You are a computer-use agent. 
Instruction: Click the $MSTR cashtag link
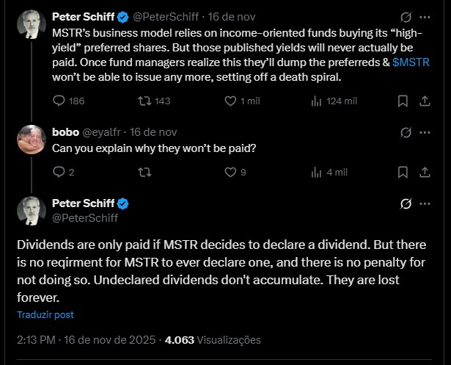[411, 62]
